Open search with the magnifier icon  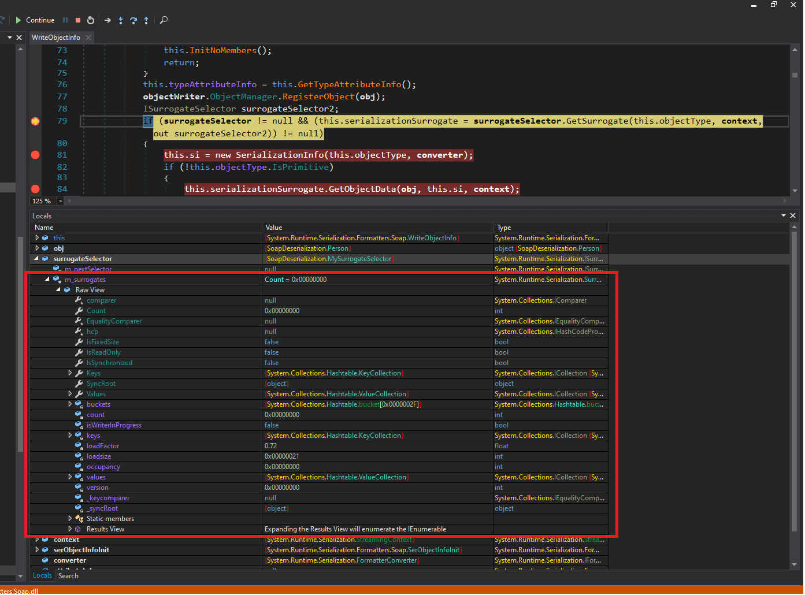tap(164, 20)
